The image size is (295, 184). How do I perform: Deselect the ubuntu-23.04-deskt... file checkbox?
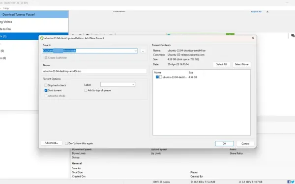tap(157, 77)
